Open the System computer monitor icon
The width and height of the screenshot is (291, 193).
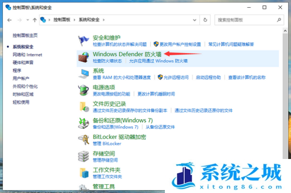tap(83, 74)
